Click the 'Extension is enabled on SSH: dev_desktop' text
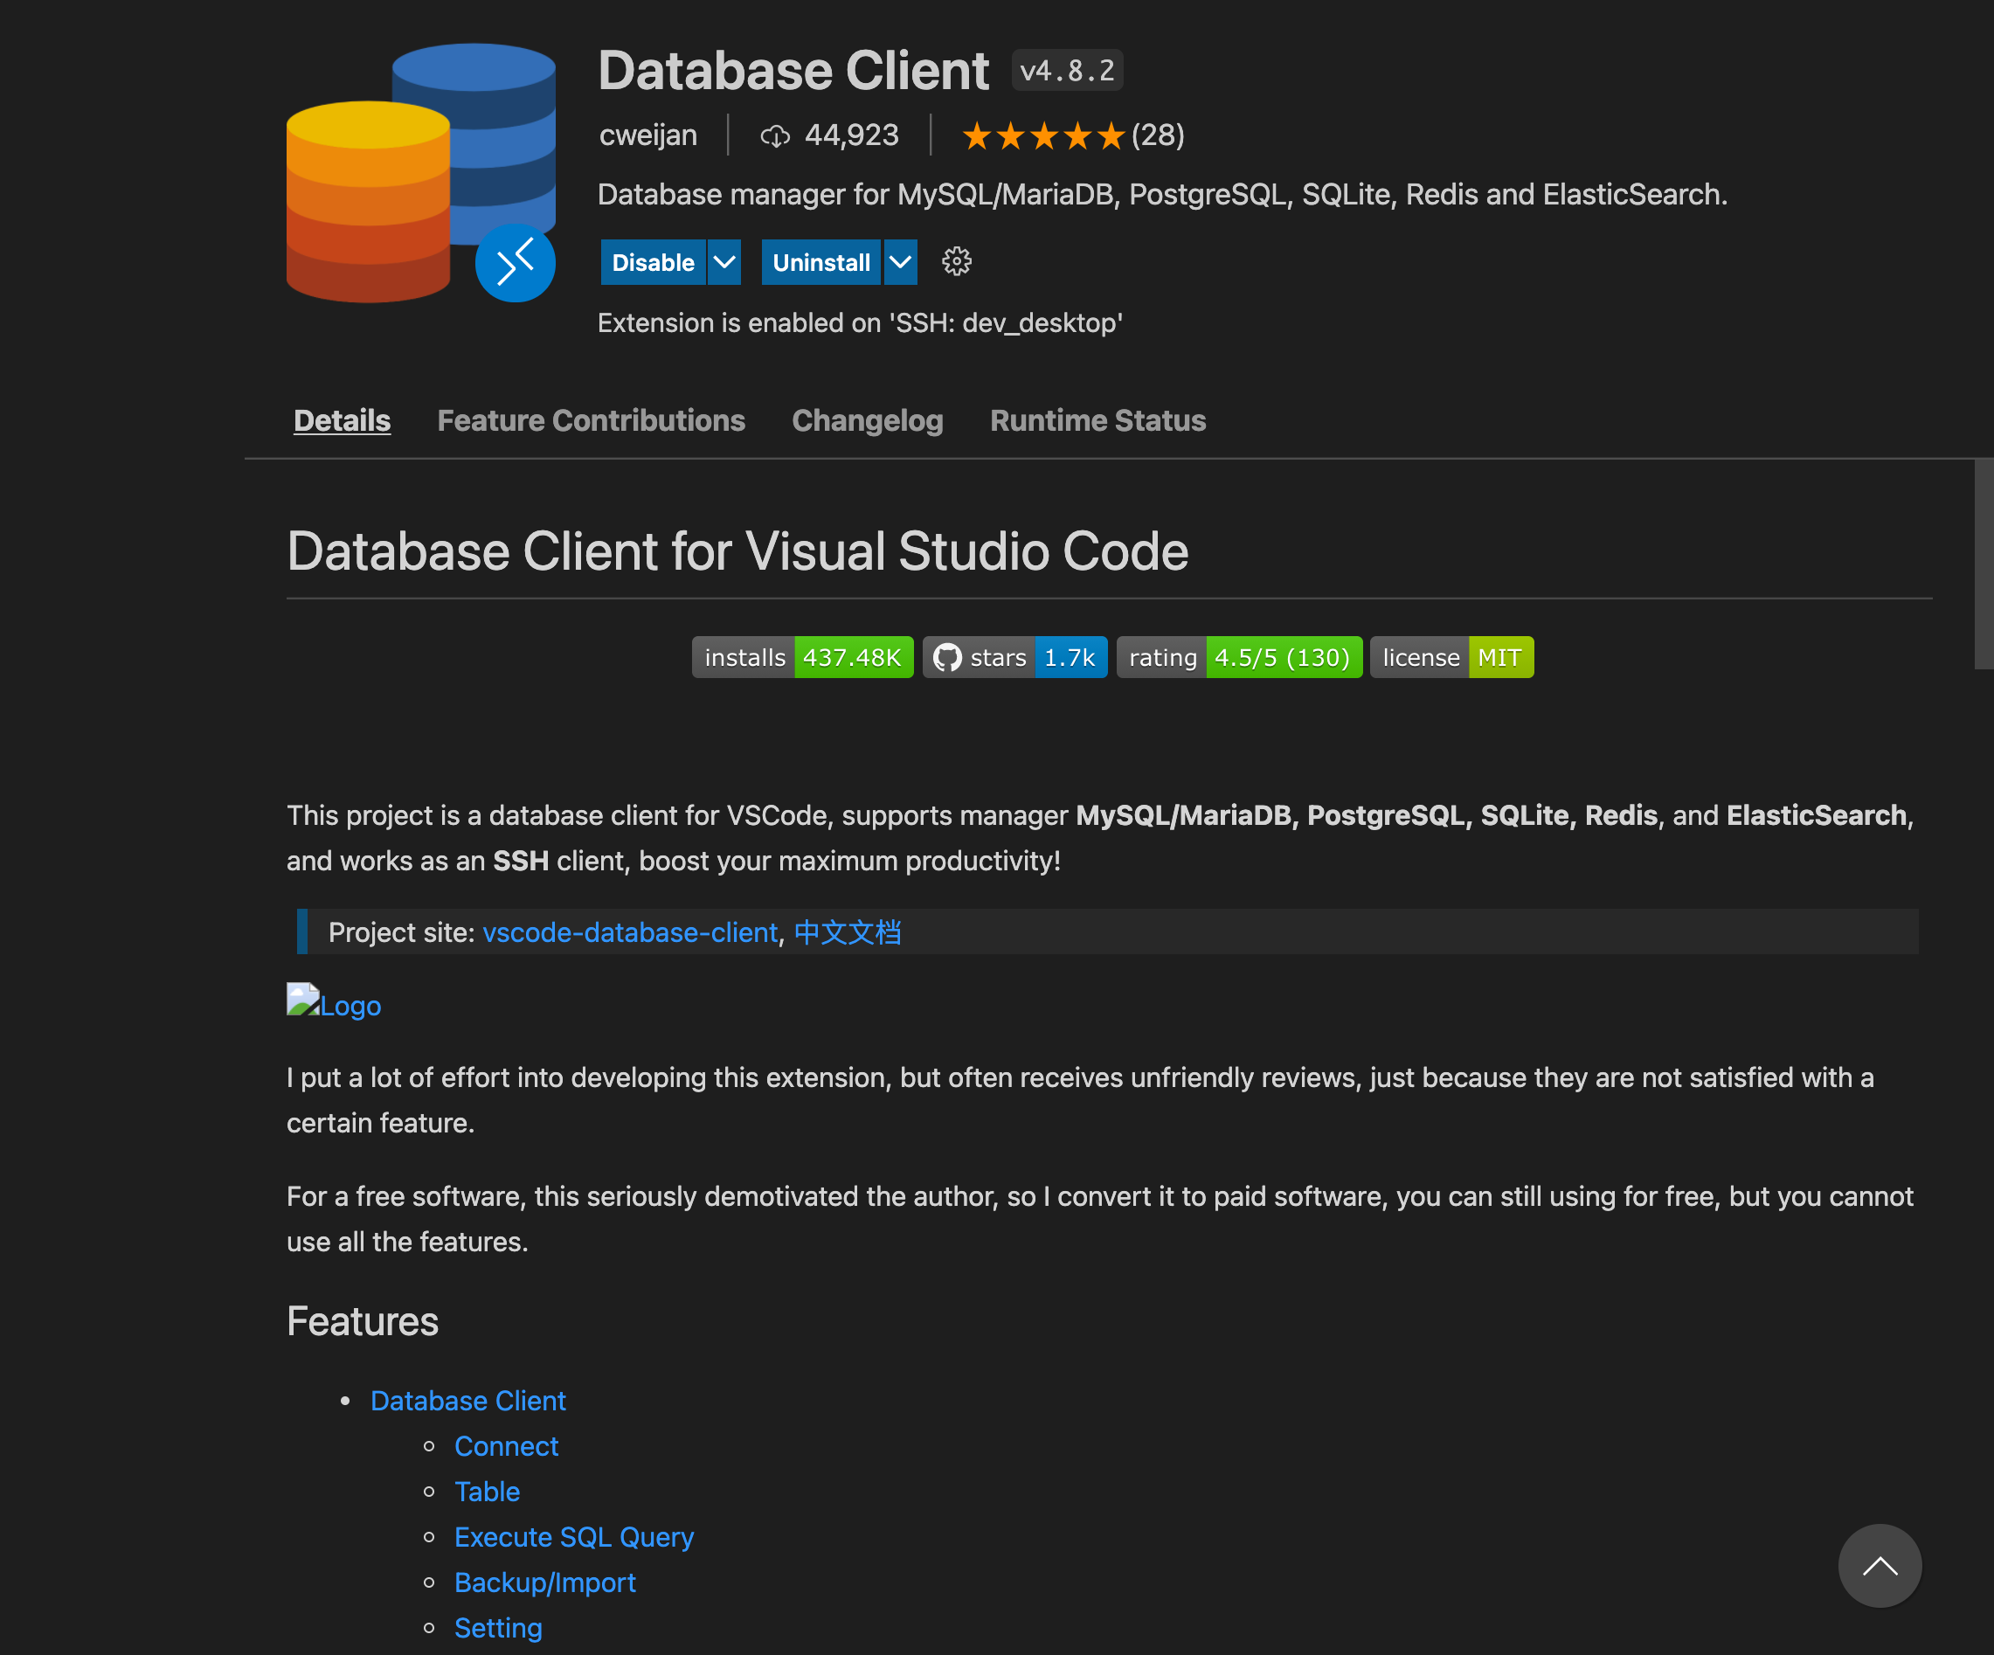The height and width of the screenshot is (1655, 1994). 861,322
